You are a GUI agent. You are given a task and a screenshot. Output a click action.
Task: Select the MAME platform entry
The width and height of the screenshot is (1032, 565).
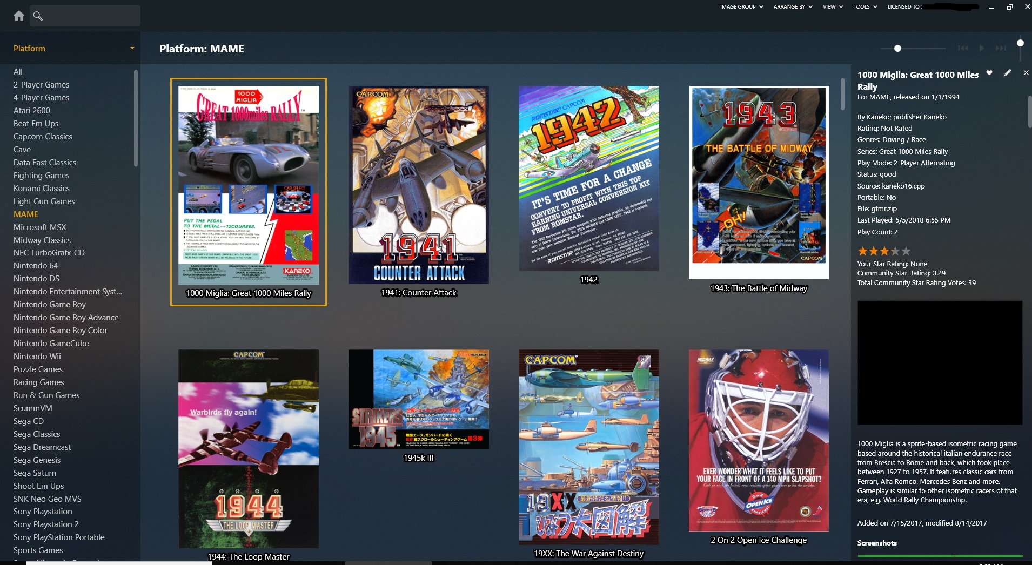(x=25, y=214)
